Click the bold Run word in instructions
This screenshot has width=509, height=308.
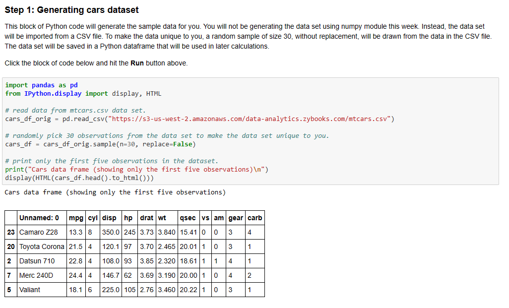pos(137,63)
